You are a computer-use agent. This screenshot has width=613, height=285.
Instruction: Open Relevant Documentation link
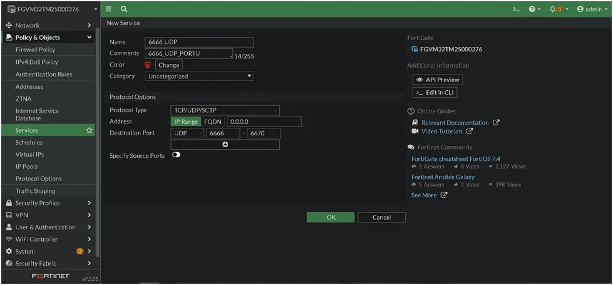(455, 122)
